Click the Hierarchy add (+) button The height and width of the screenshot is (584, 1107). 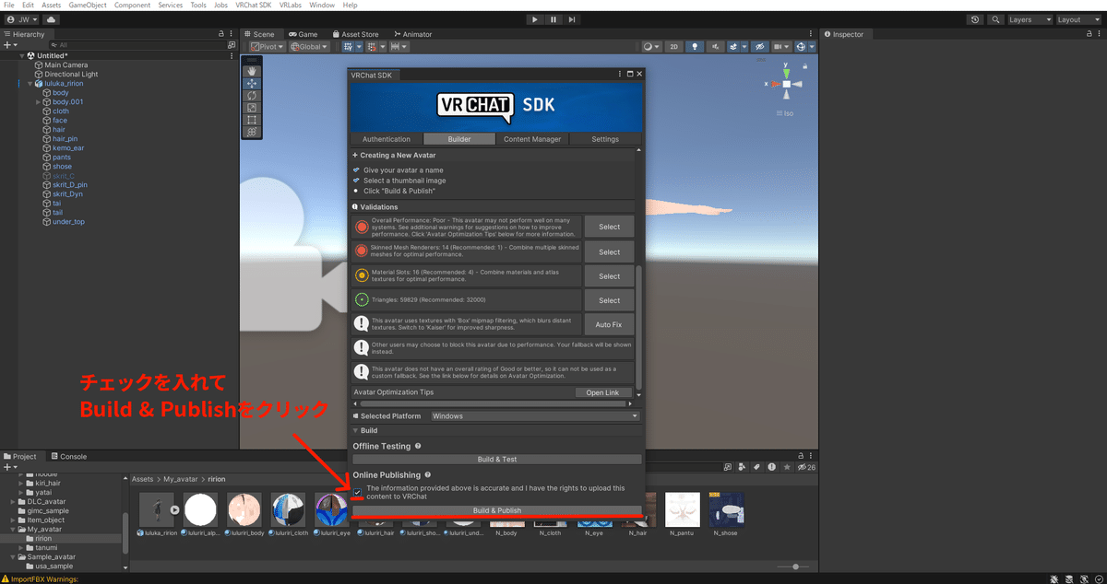tap(8, 44)
